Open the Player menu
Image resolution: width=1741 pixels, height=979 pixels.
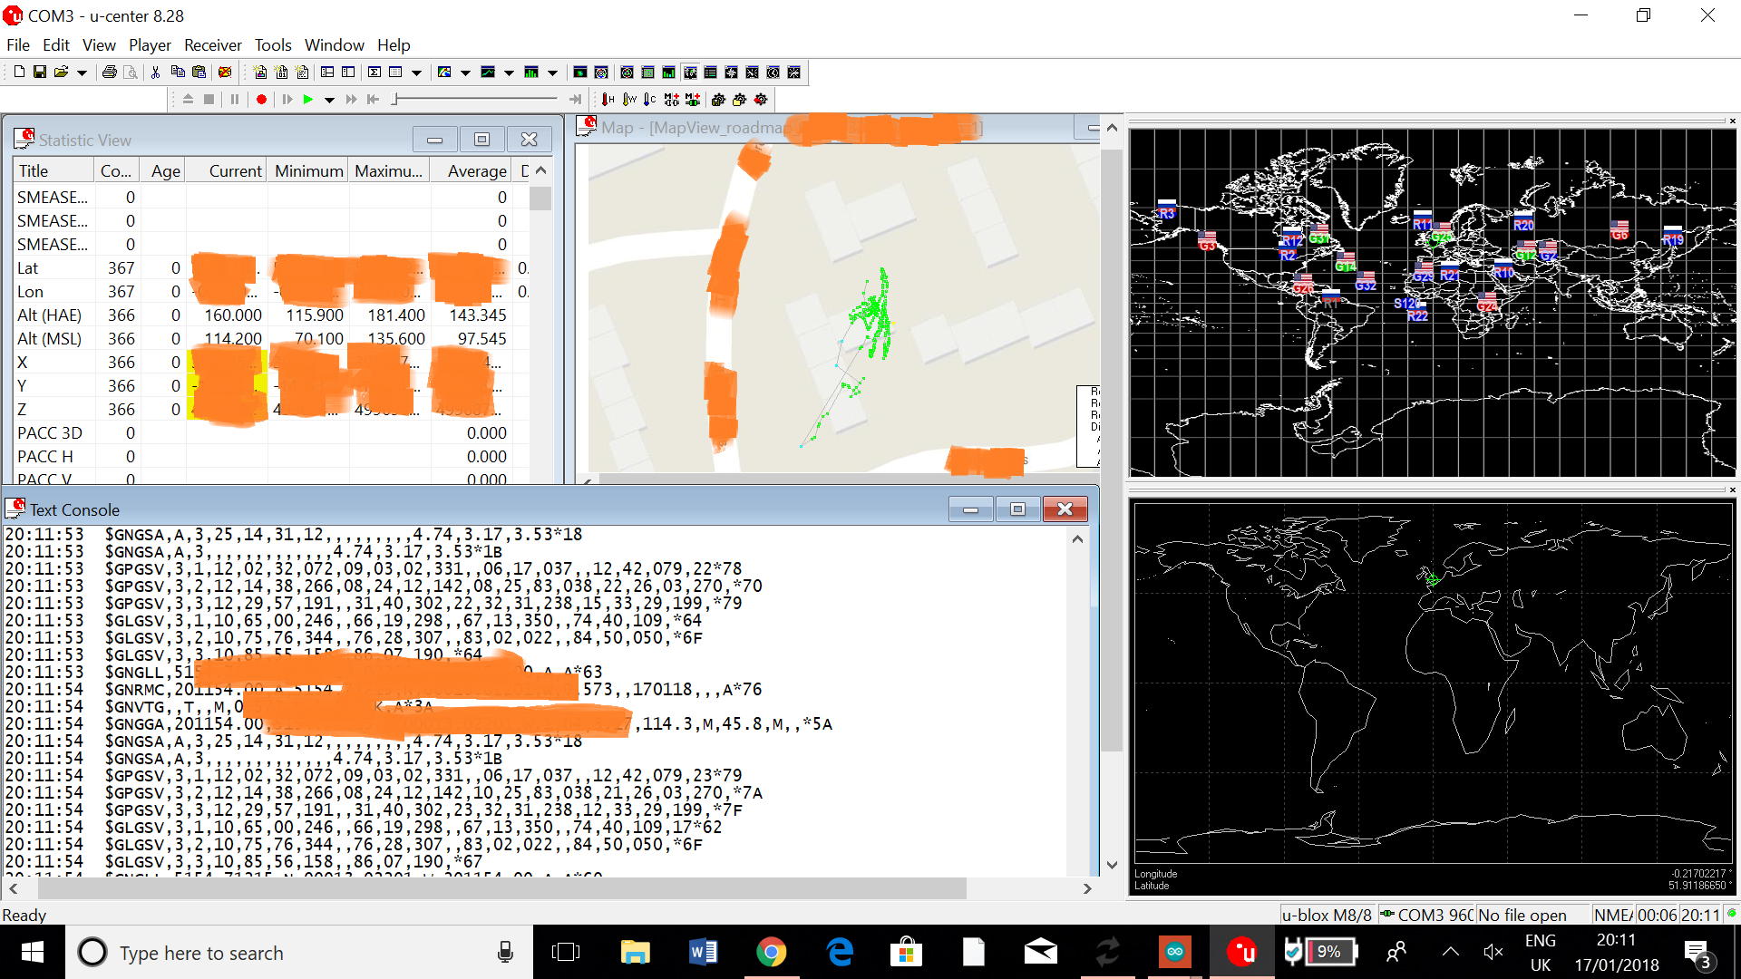pos(150,44)
